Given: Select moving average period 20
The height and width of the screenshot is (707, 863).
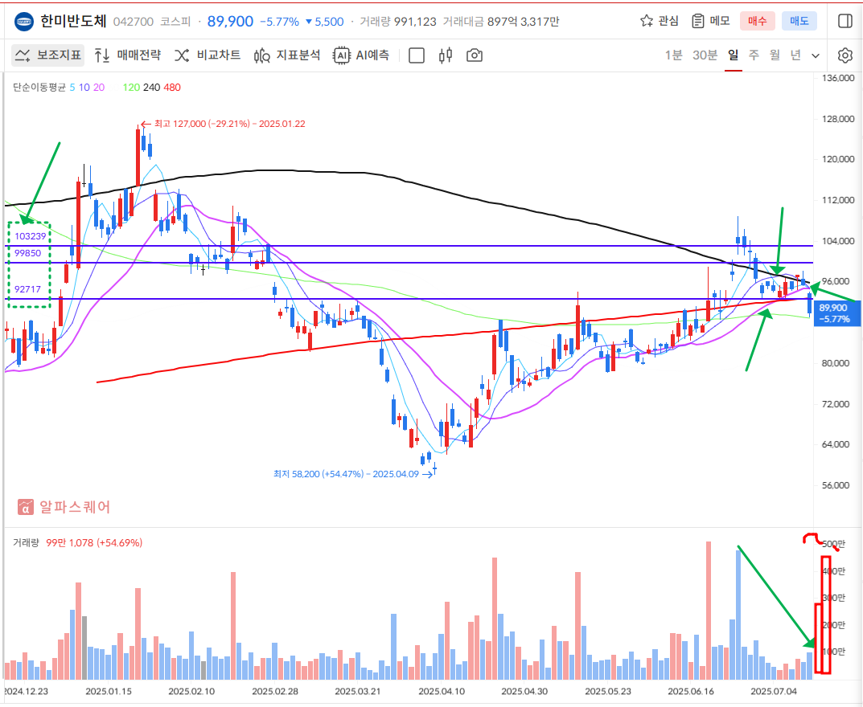Looking at the screenshot, I should [99, 88].
